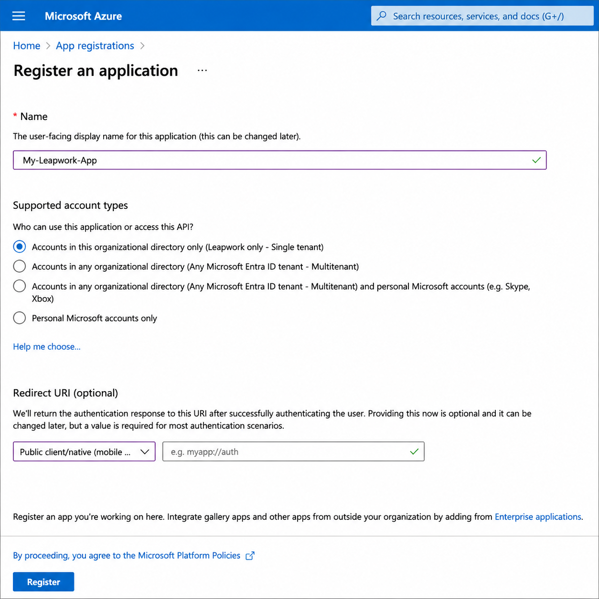The height and width of the screenshot is (599, 599).
Task: Open Enterprise applications link
Action: pos(538,517)
